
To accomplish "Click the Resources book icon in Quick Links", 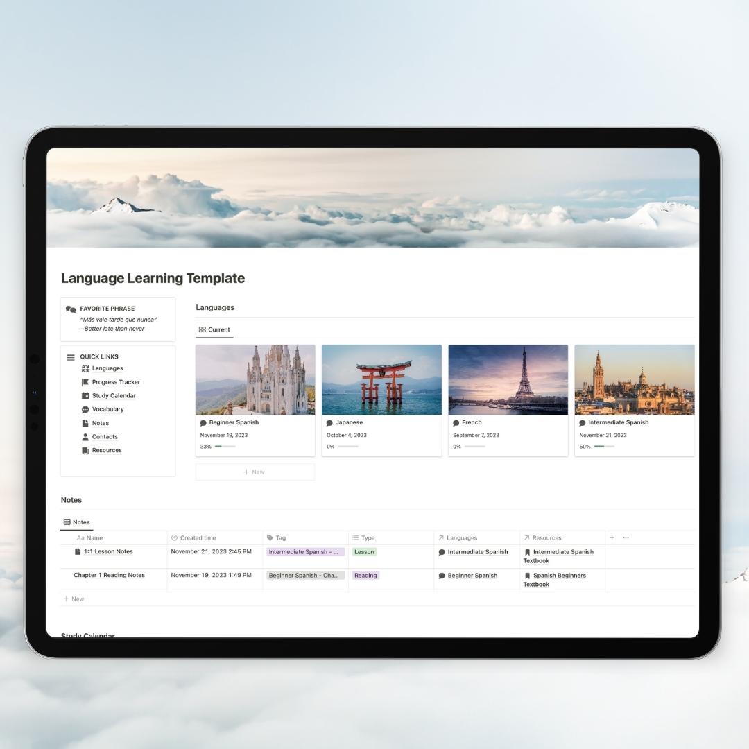I will point(85,450).
